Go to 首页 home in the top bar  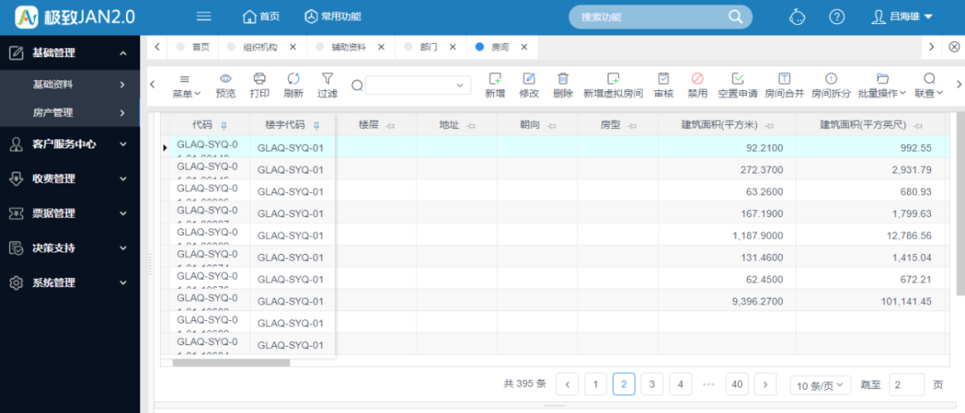tap(262, 17)
